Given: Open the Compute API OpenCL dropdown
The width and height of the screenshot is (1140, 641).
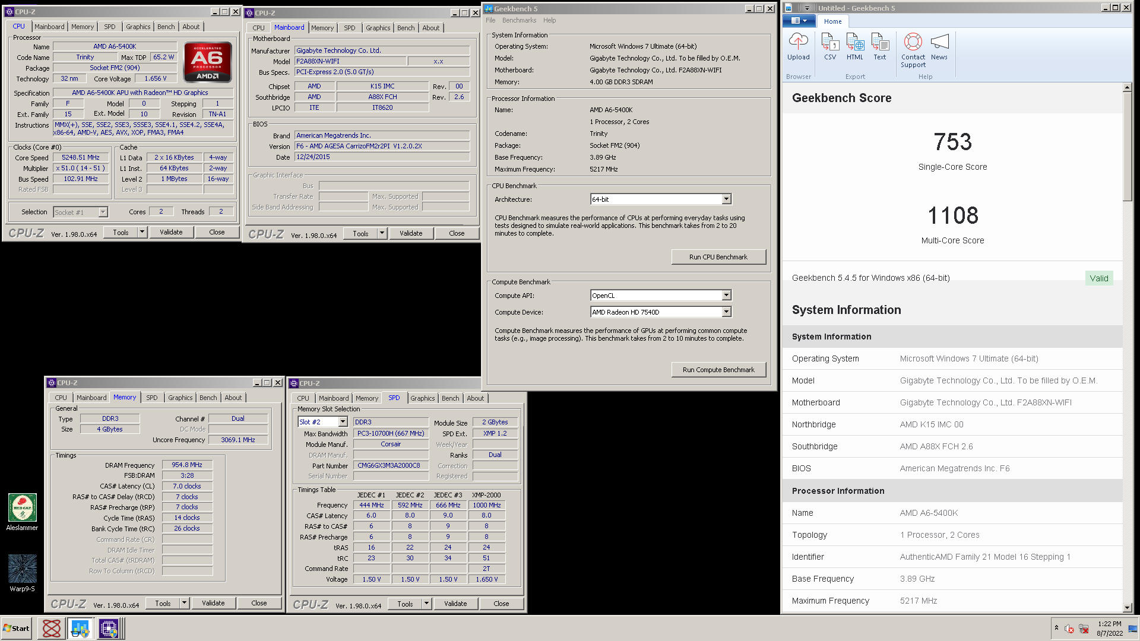Looking at the screenshot, I should (726, 296).
